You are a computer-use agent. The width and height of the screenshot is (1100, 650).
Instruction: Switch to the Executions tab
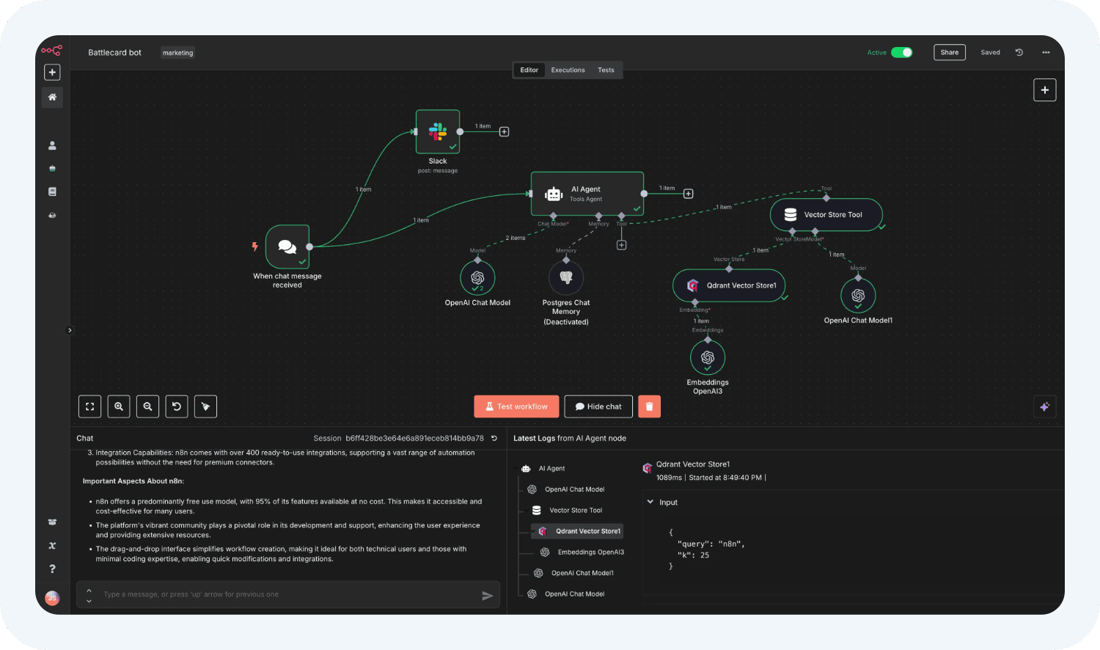pos(568,70)
